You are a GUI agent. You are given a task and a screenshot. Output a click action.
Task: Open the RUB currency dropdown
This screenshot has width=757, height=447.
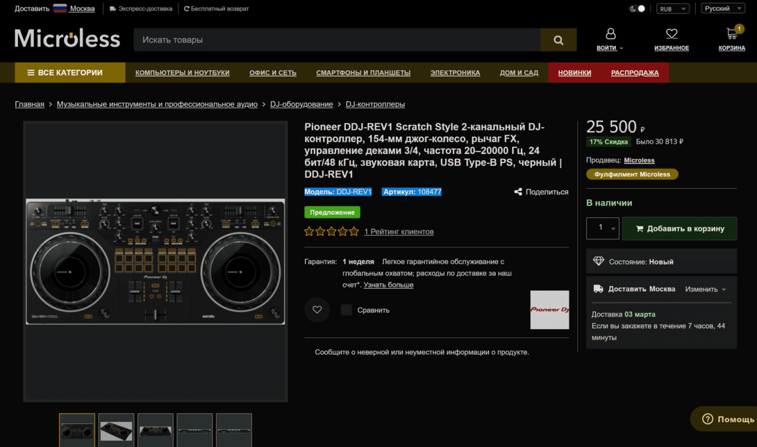pyautogui.click(x=672, y=9)
